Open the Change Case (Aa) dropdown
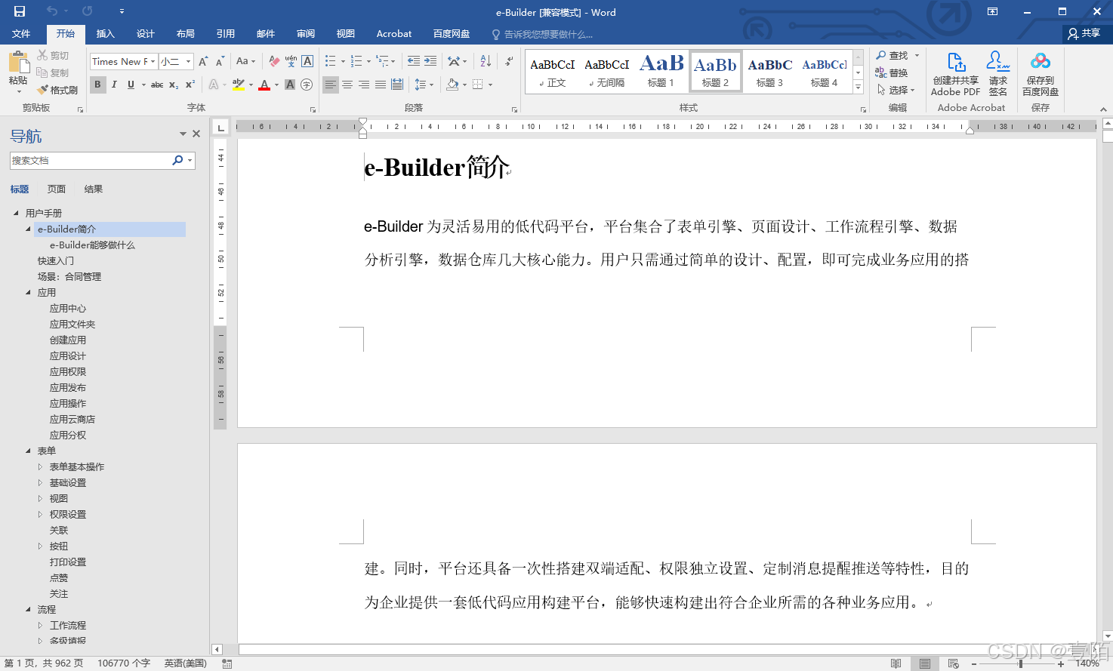 245,61
